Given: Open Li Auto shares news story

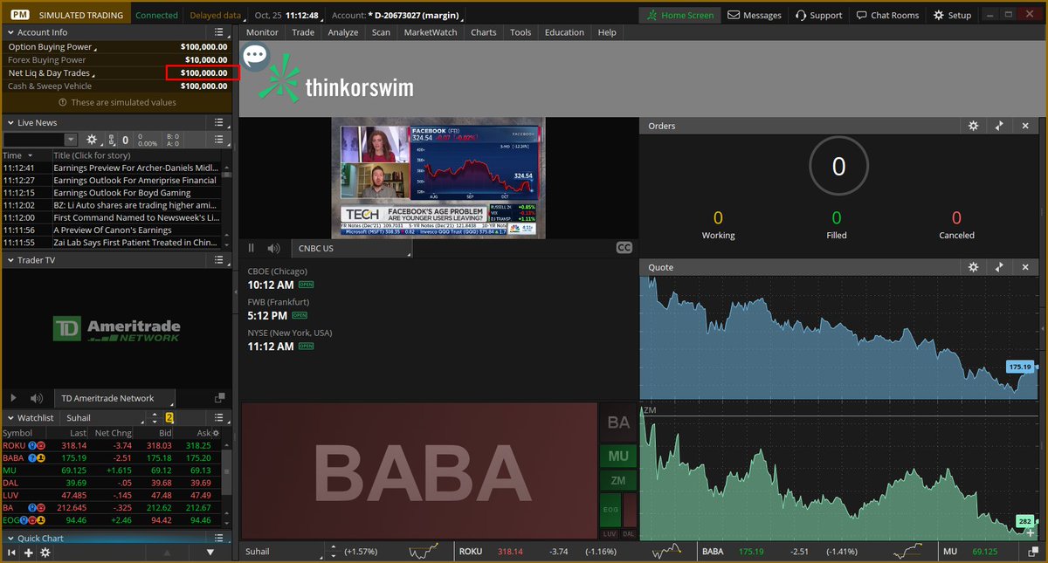Looking at the screenshot, I should pos(135,205).
